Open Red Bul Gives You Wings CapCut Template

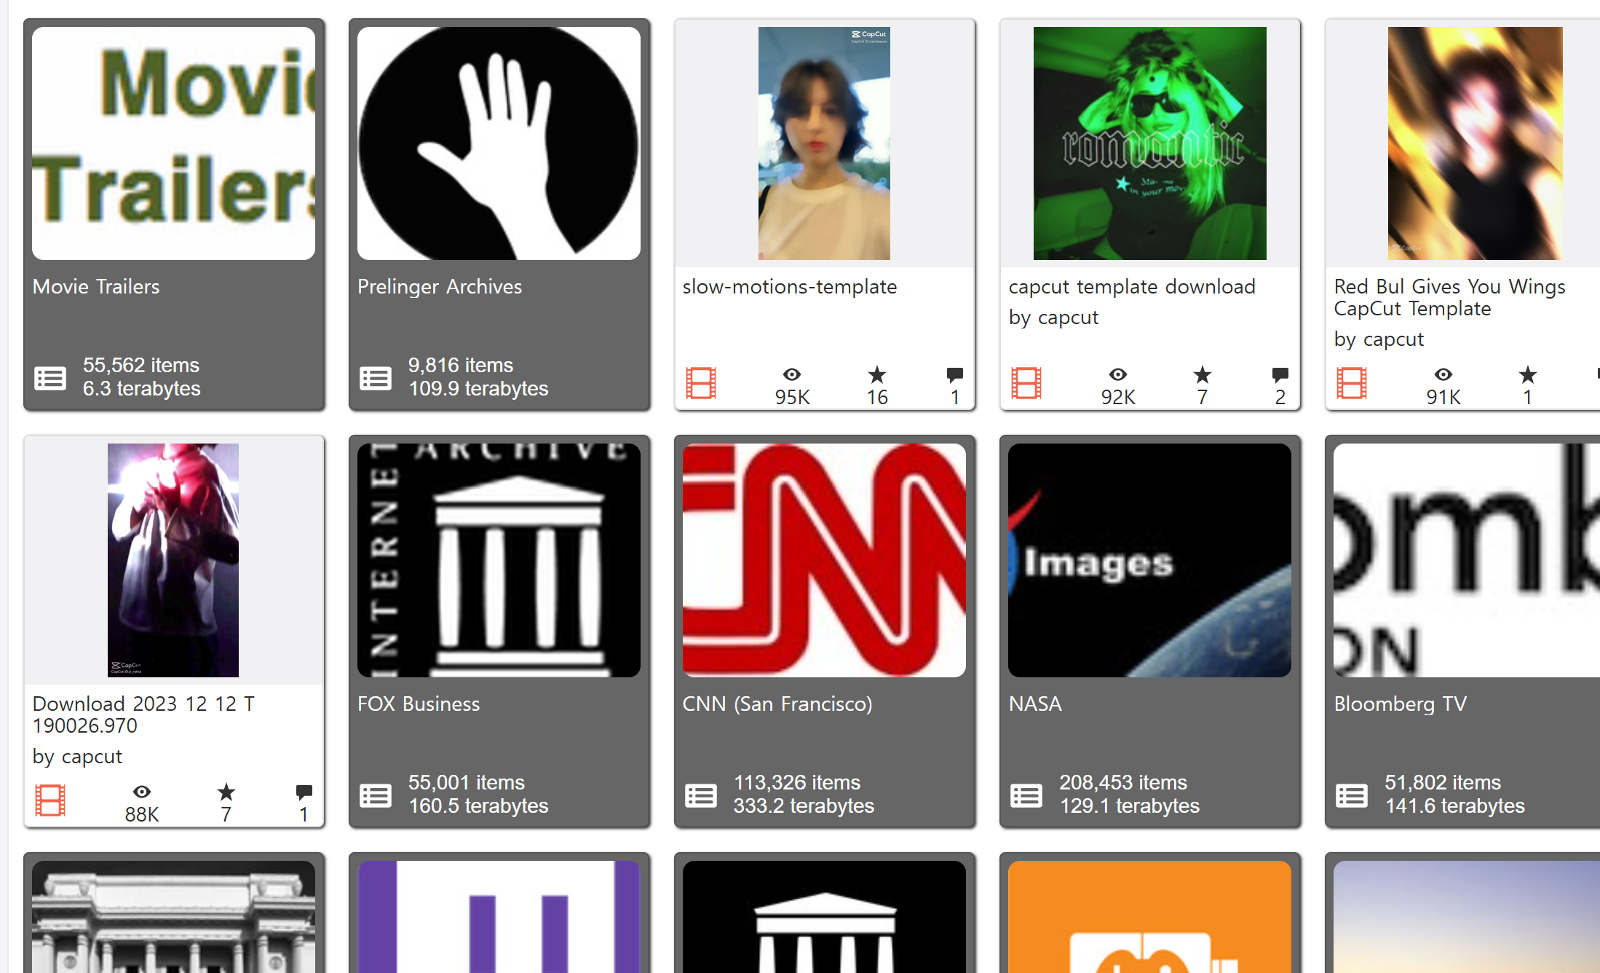click(1449, 298)
